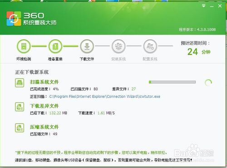Click the 压缩系统文件 icon
Viewport: 227px width, 168px height.
pos(20,128)
